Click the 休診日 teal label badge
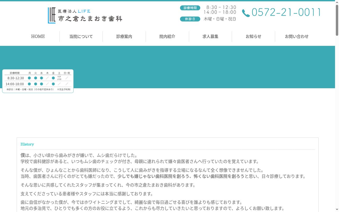The width and height of the screenshot is (339, 212). point(190,19)
